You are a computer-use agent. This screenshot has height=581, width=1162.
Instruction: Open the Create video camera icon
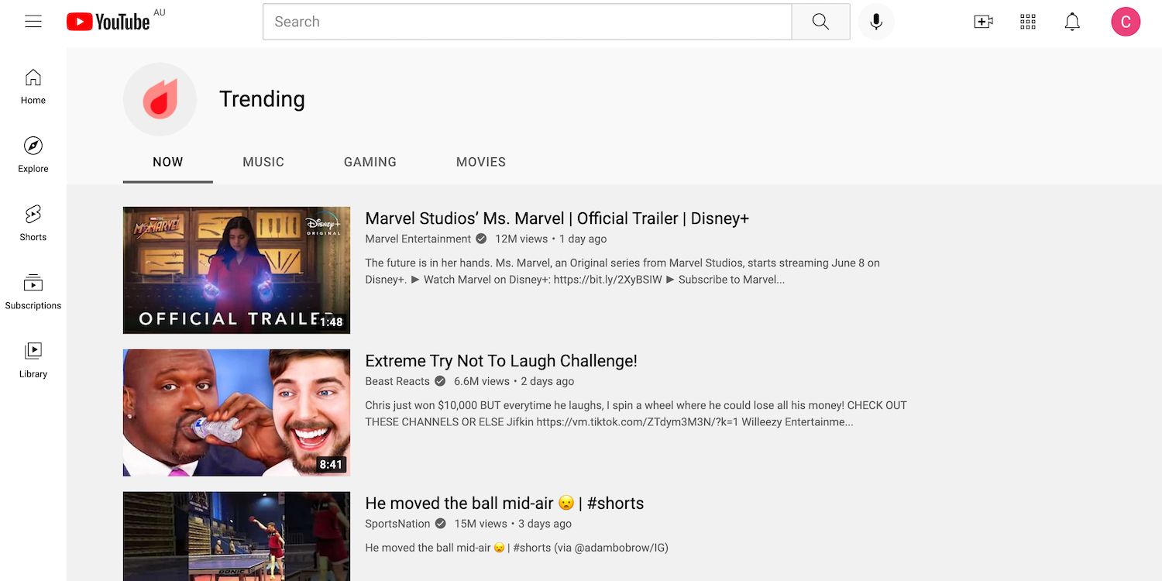click(983, 22)
